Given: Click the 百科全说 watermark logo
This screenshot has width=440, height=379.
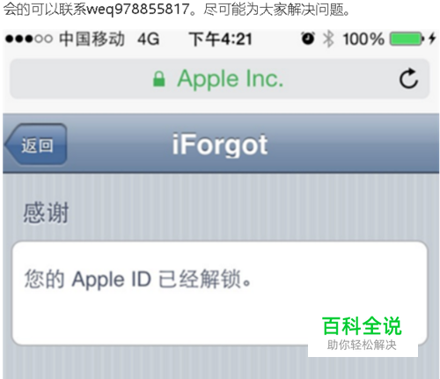Looking at the screenshot, I should click(x=362, y=325).
